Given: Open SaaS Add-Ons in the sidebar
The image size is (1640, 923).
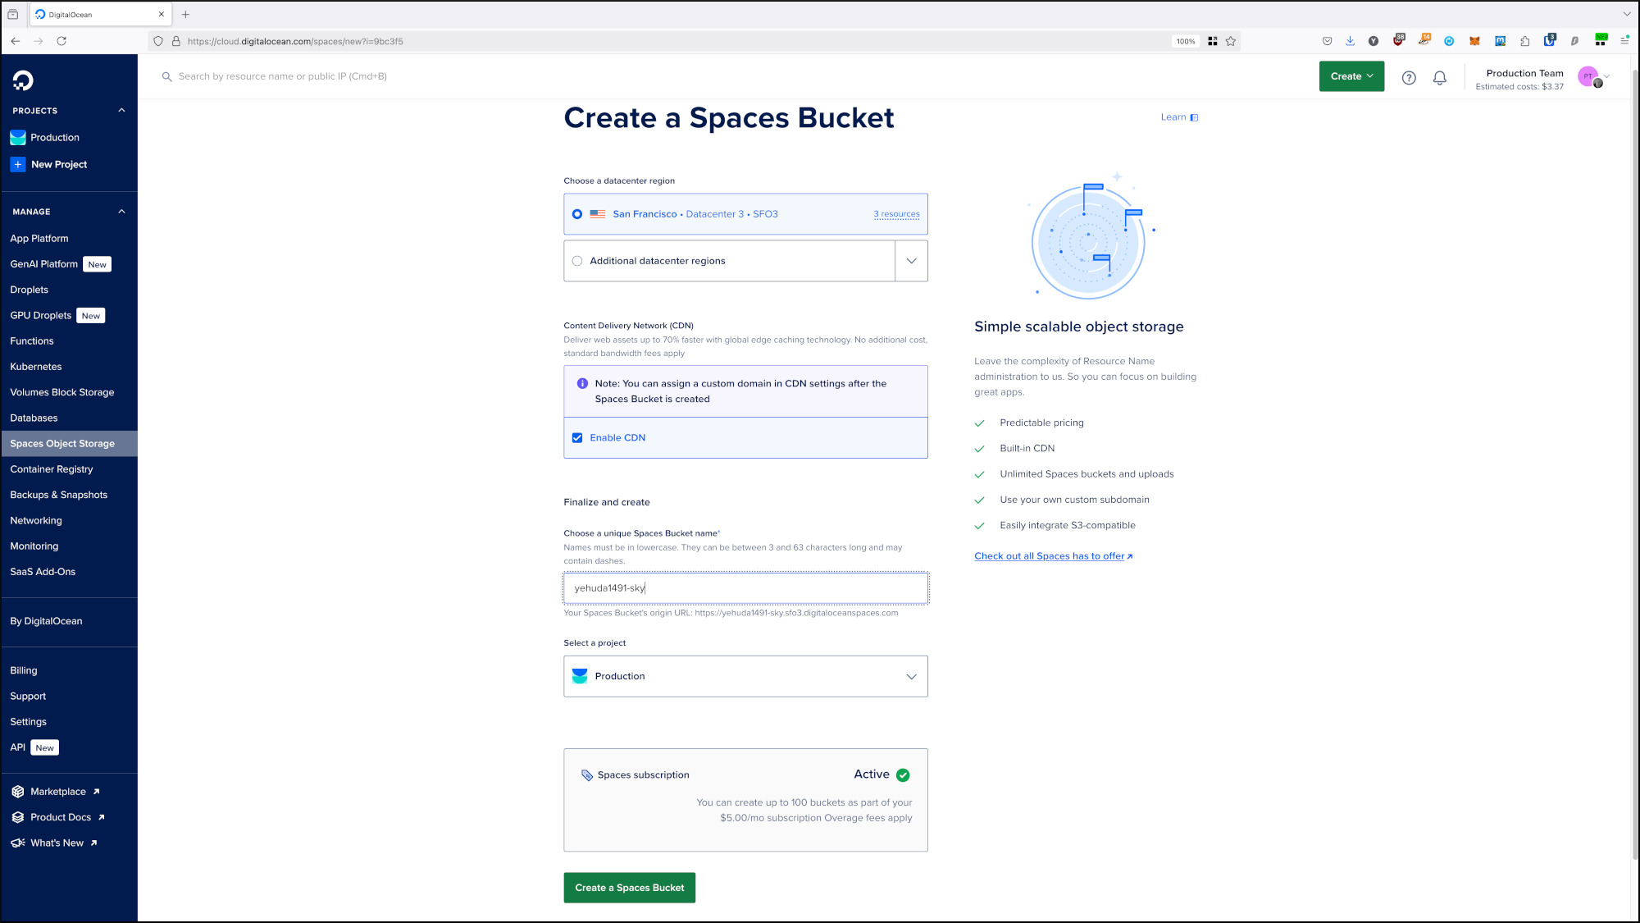Looking at the screenshot, I should click(43, 572).
